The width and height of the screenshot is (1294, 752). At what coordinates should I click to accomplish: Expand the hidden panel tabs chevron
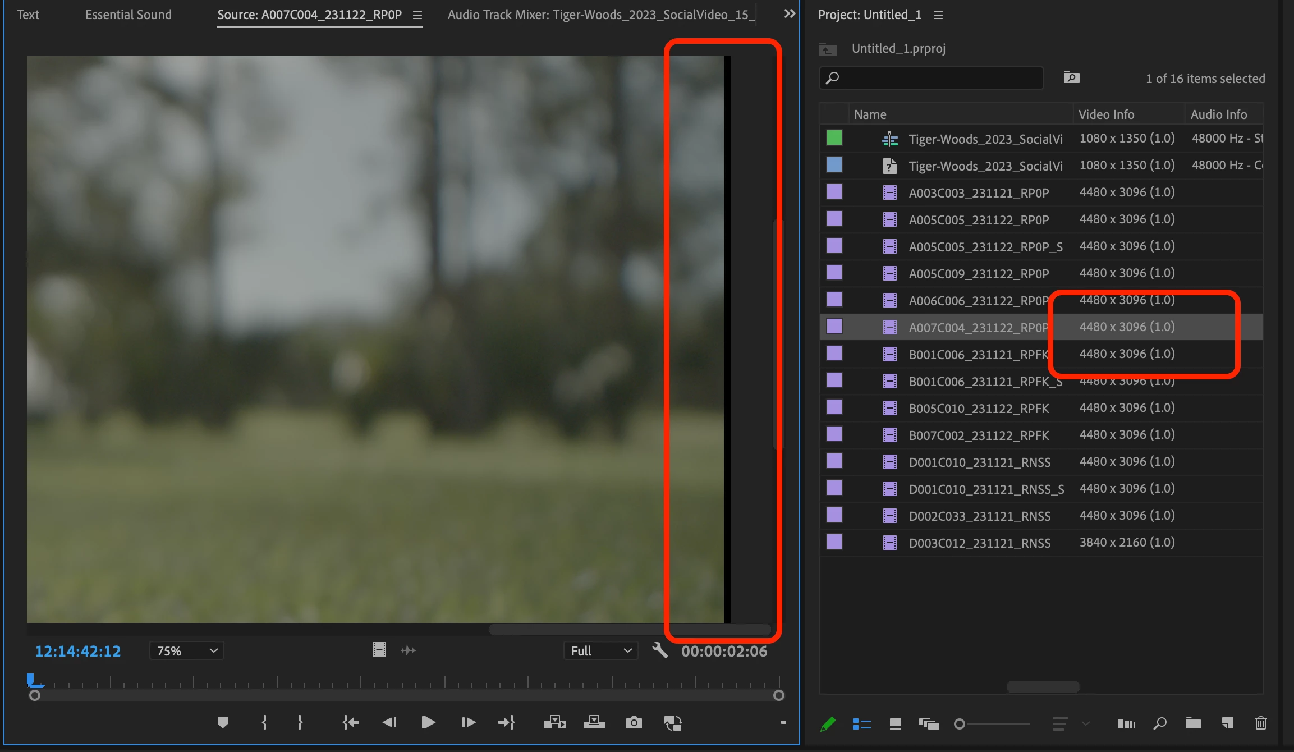(790, 14)
